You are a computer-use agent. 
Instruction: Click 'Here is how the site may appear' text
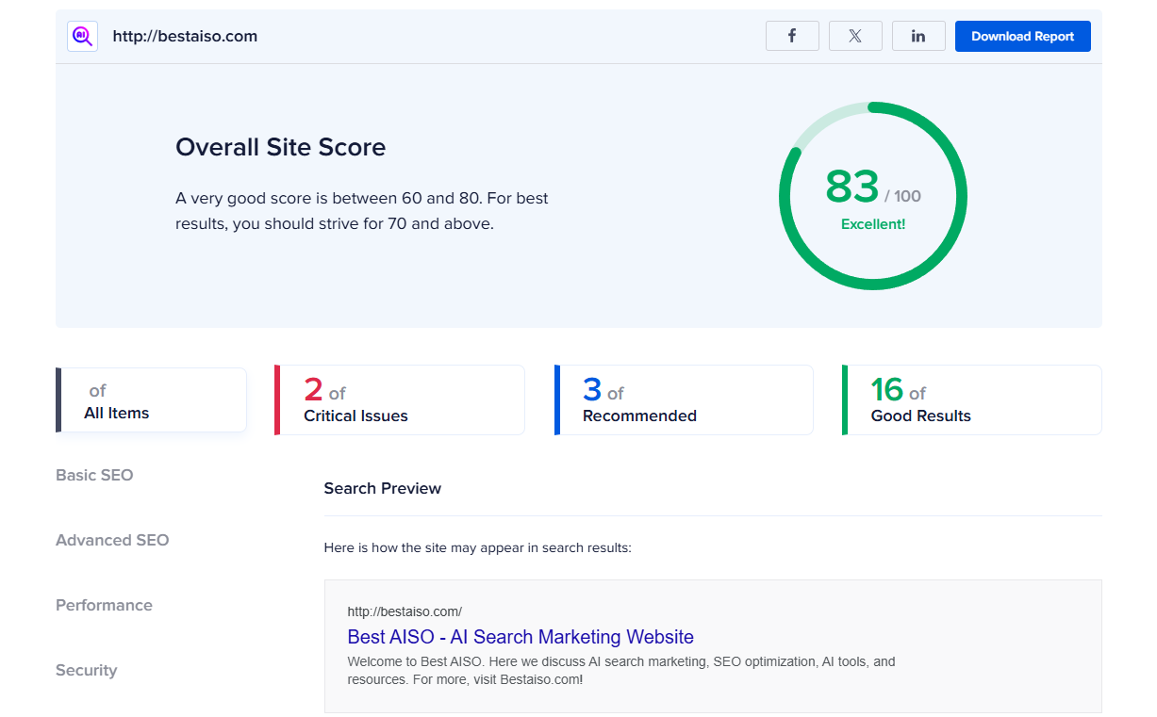[x=477, y=547]
